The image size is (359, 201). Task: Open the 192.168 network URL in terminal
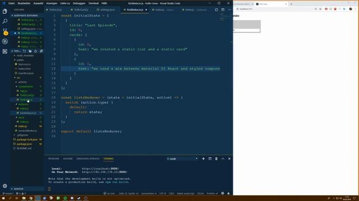point(104,172)
